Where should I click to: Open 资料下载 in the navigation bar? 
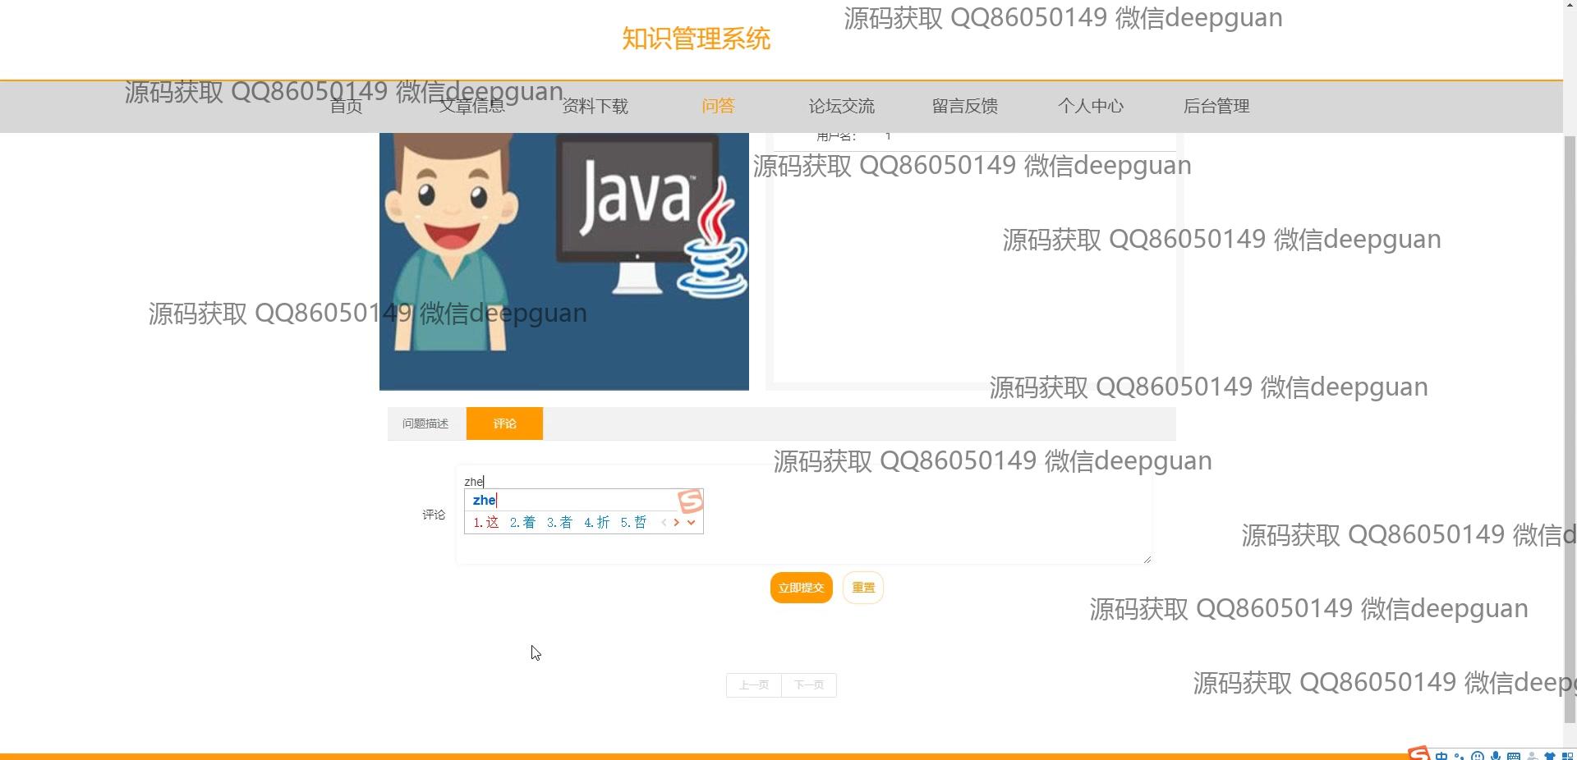click(x=595, y=106)
